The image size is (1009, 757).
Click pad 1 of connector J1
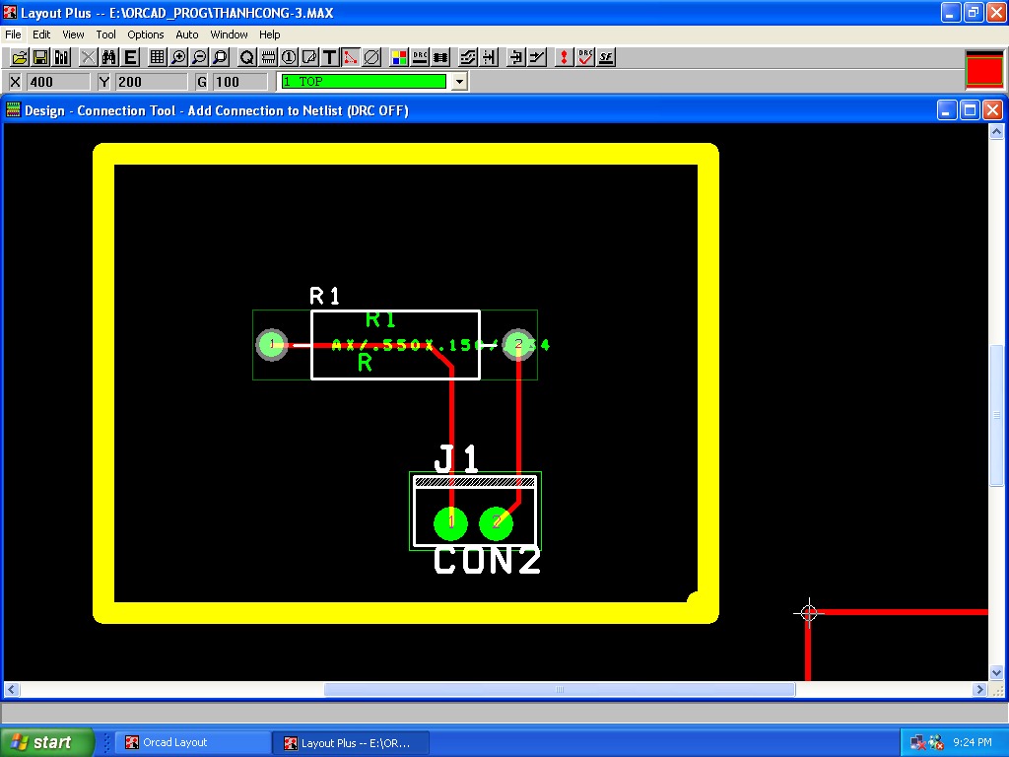(451, 522)
